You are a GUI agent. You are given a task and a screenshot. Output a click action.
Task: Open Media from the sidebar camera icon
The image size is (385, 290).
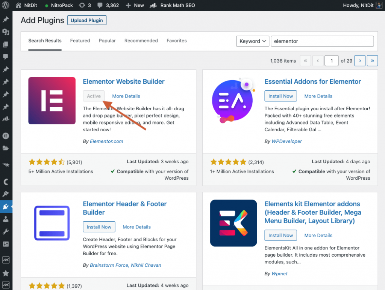6,32
